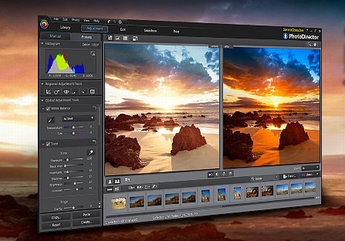Screen dimensions: 345x241
Task: Select the two-person compare view icon
Action: pyautogui.click(x=117, y=181)
